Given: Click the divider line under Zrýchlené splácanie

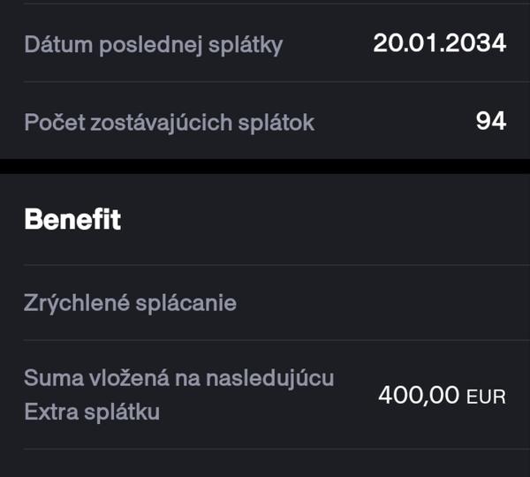Looking at the screenshot, I should point(265,340).
